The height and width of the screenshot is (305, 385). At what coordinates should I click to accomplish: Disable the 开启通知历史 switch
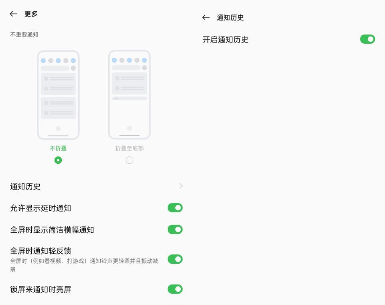click(x=368, y=39)
